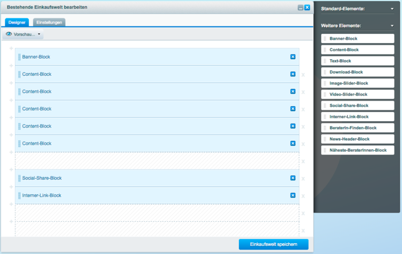This screenshot has width=402, height=254.
Task: Click the empty row below the last Content-Block
Action: click(x=157, y=161)
